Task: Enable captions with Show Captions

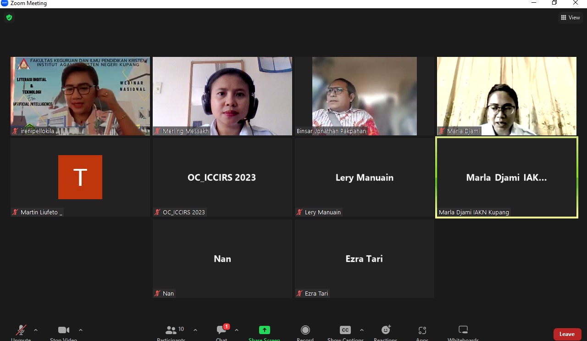Action: tap(345, 332)
